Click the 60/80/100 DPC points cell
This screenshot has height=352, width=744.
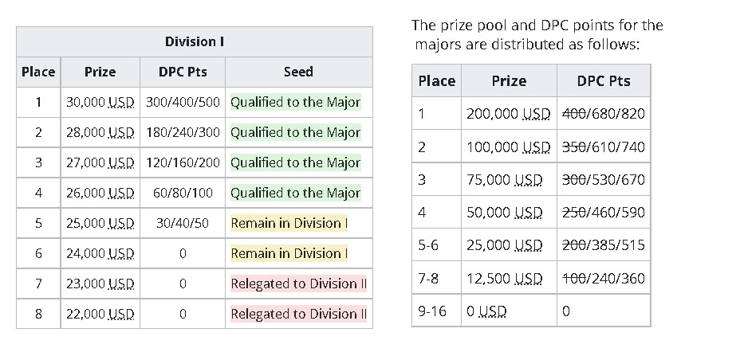(183, 194)
